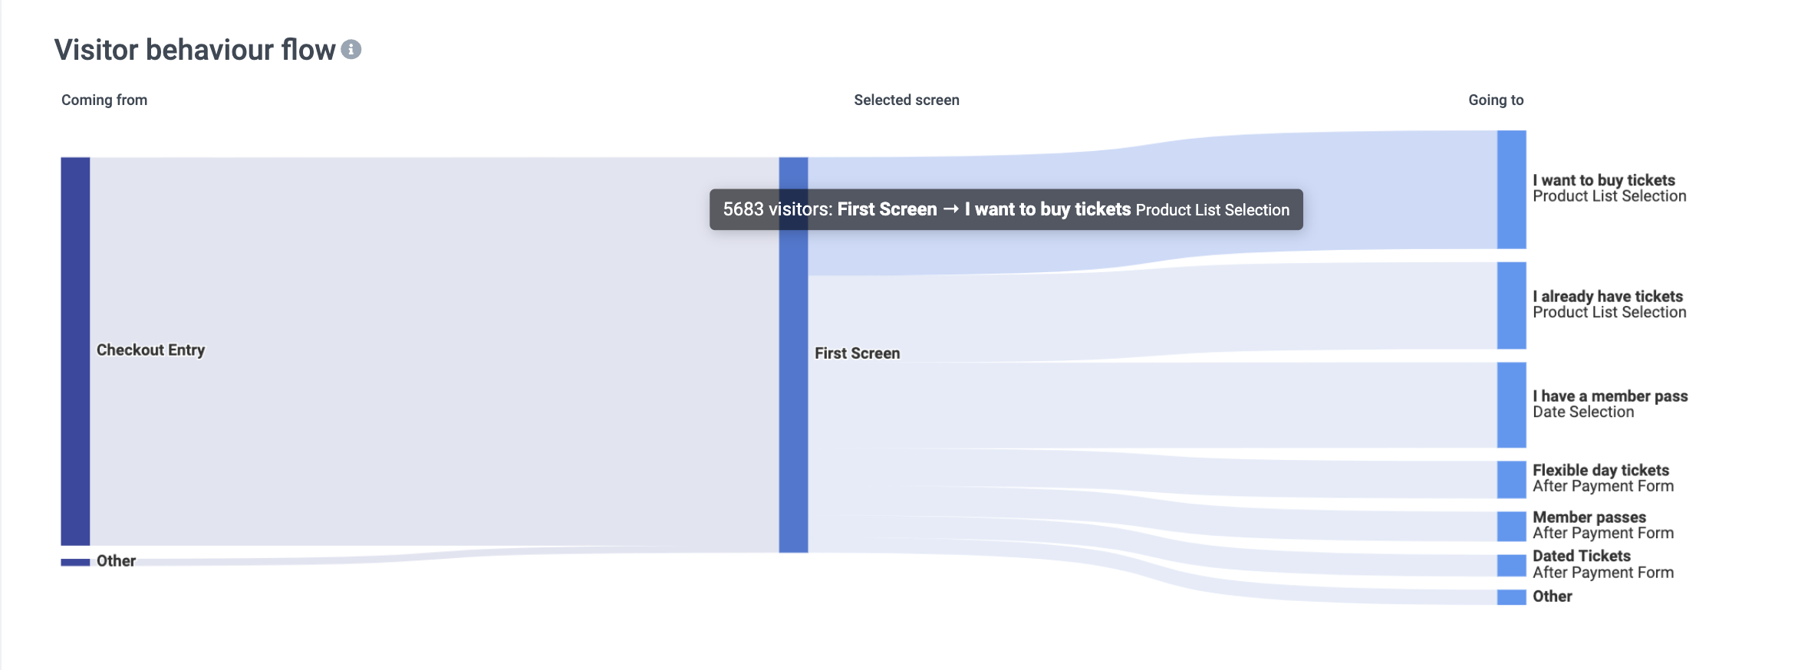This screenshot has height=670, width=1798.
Task: Click the Checkout Entry label
Action: [x=150, y=350]
